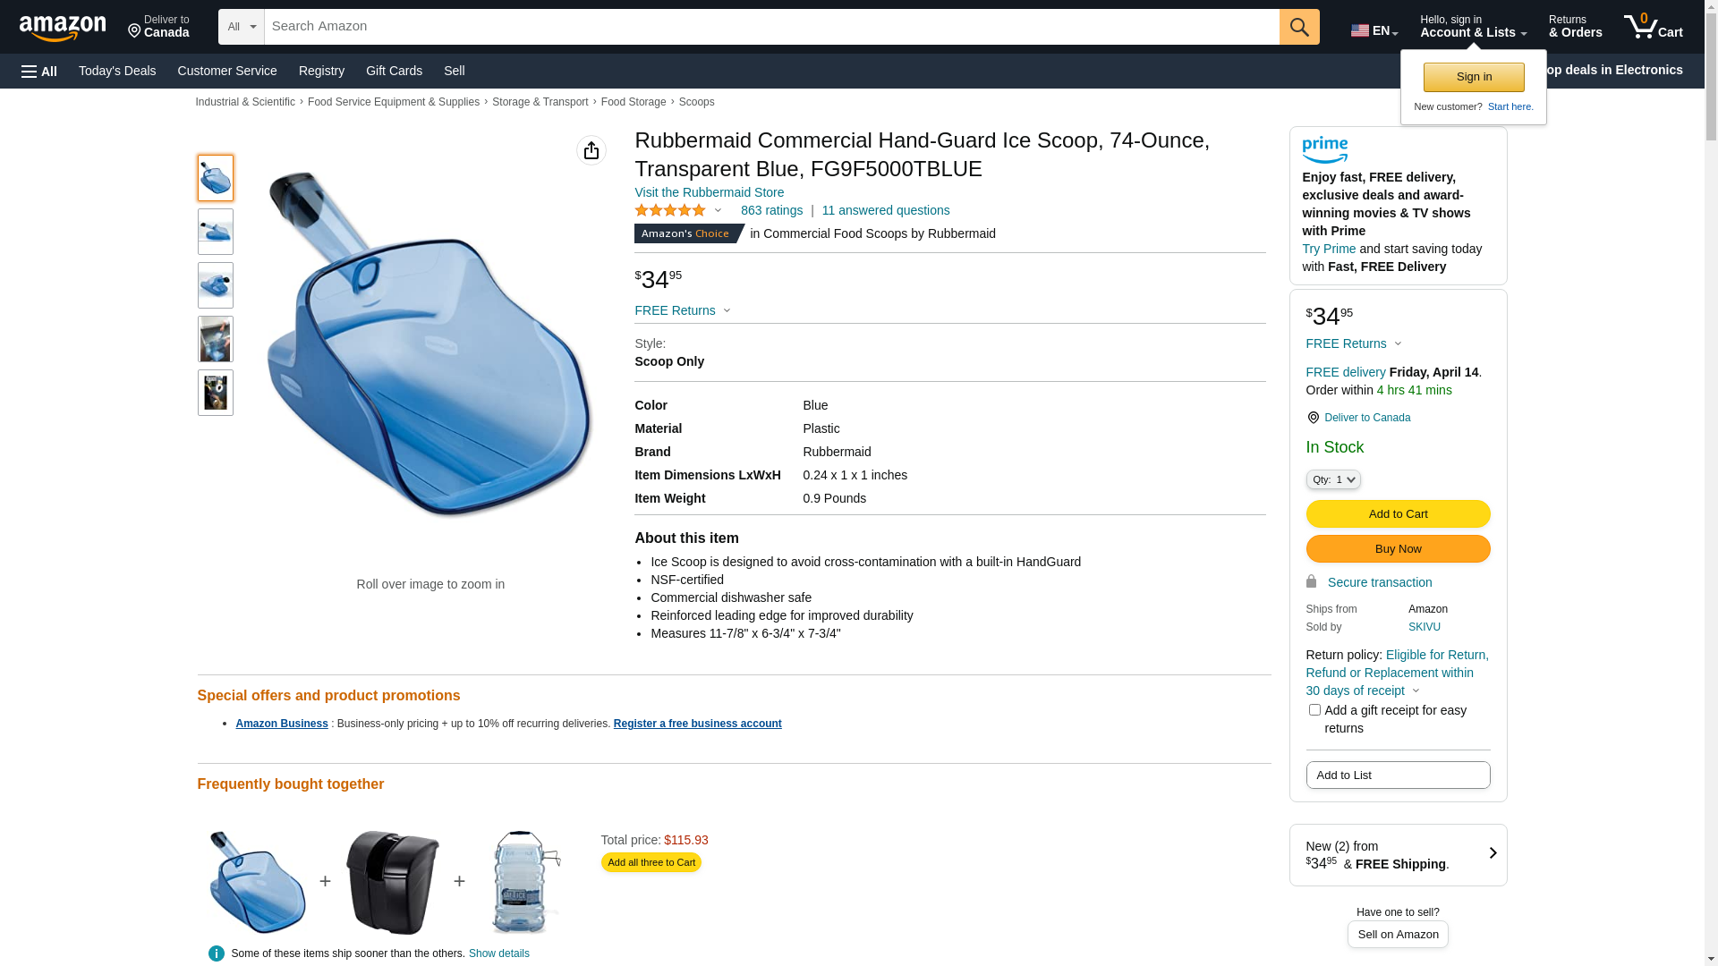Visit the Rubbermaid Store link
1718x966 pixels.
[709, 192]
